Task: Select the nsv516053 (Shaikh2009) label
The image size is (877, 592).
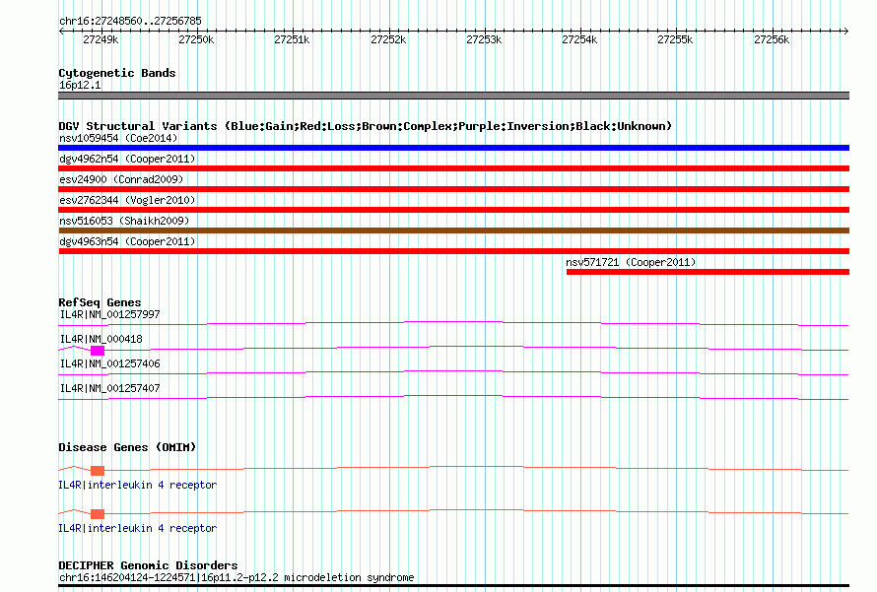Action: [124, 221]
